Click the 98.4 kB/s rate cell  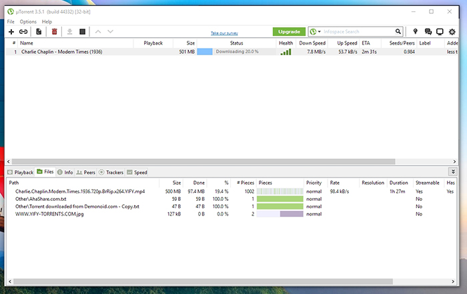340,192
